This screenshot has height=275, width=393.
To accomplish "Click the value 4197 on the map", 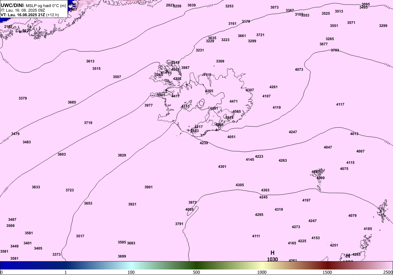I will tap(306, 200).
